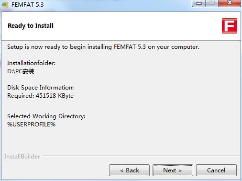Click the greyed-out maximize window button

(x=212, y=3)
